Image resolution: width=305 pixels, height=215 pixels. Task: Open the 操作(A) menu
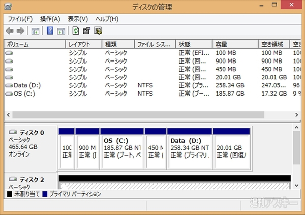[50, 19]
